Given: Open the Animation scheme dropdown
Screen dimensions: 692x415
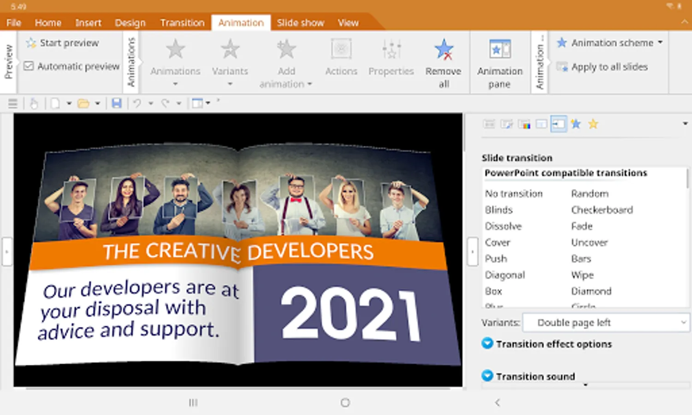Looking at the screenshot, I should (612, 43).
